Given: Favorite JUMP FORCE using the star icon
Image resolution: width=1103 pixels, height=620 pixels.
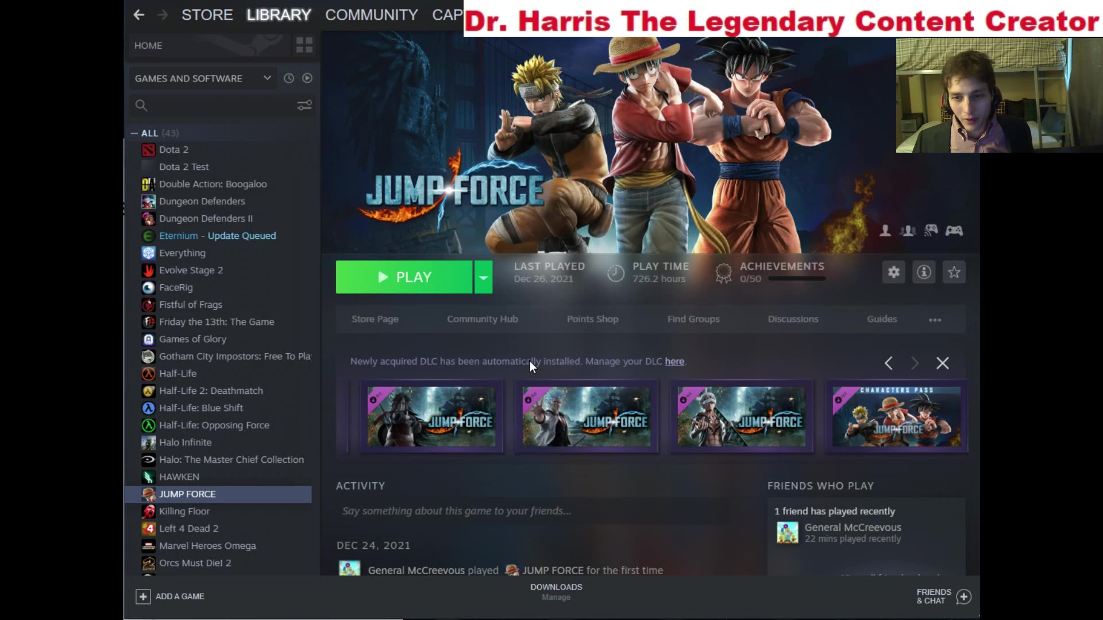Looking at the screenshot, I should [x=954, y=272].
